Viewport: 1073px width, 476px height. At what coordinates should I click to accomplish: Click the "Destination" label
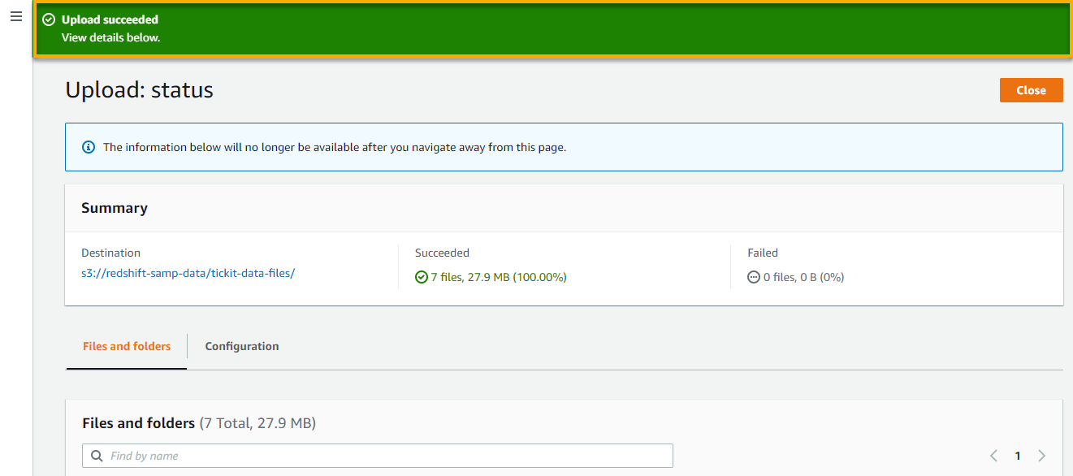point(110,253)
